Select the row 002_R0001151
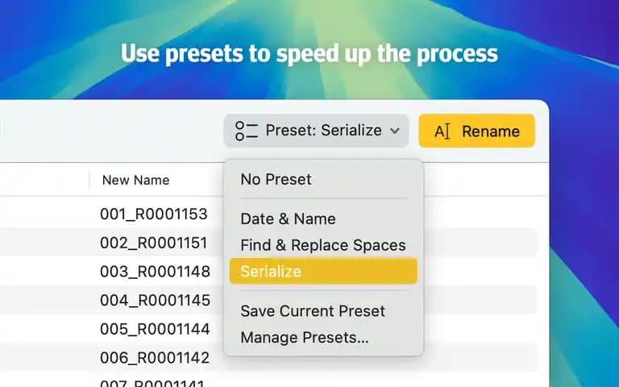The width and height of the screenshot is (619, 387). coord(154,243)
